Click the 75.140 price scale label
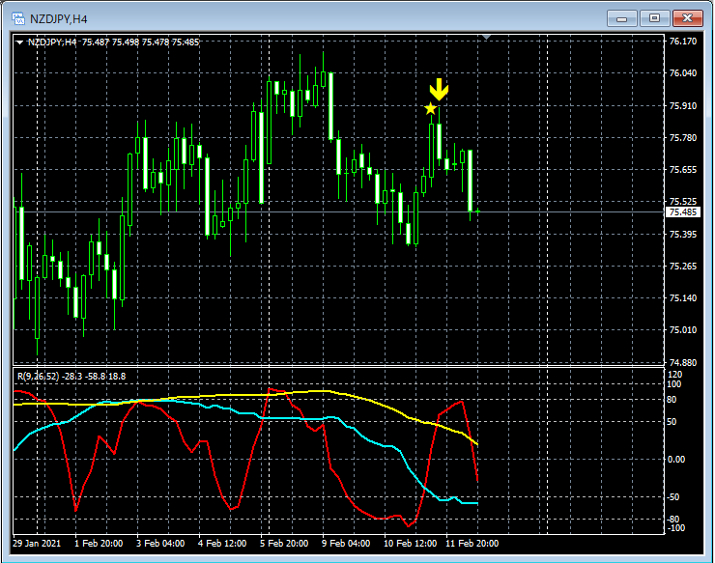Screen dimensions: 715x563 point(682,298)
